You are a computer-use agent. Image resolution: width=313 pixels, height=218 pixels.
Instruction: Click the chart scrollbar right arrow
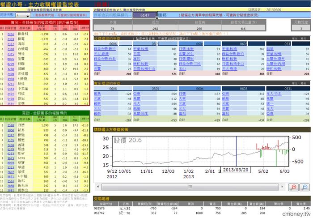[282, 187]
